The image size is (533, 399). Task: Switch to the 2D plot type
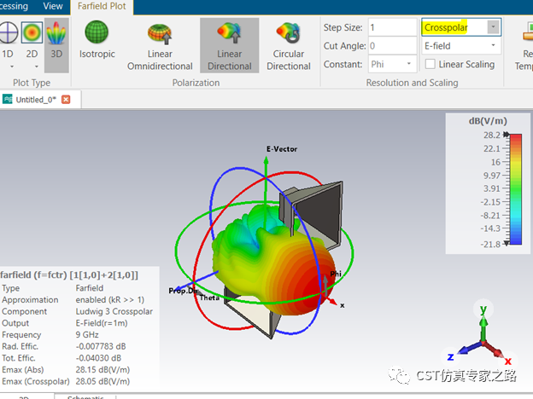pyautogui.click(x=31, y=43)
